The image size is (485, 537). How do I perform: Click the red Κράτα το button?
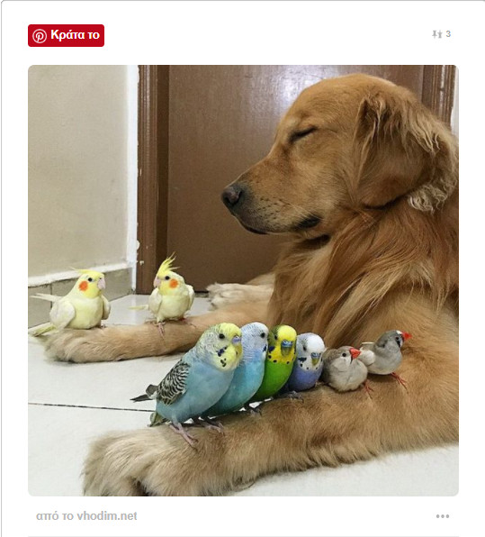click(66, 35)
